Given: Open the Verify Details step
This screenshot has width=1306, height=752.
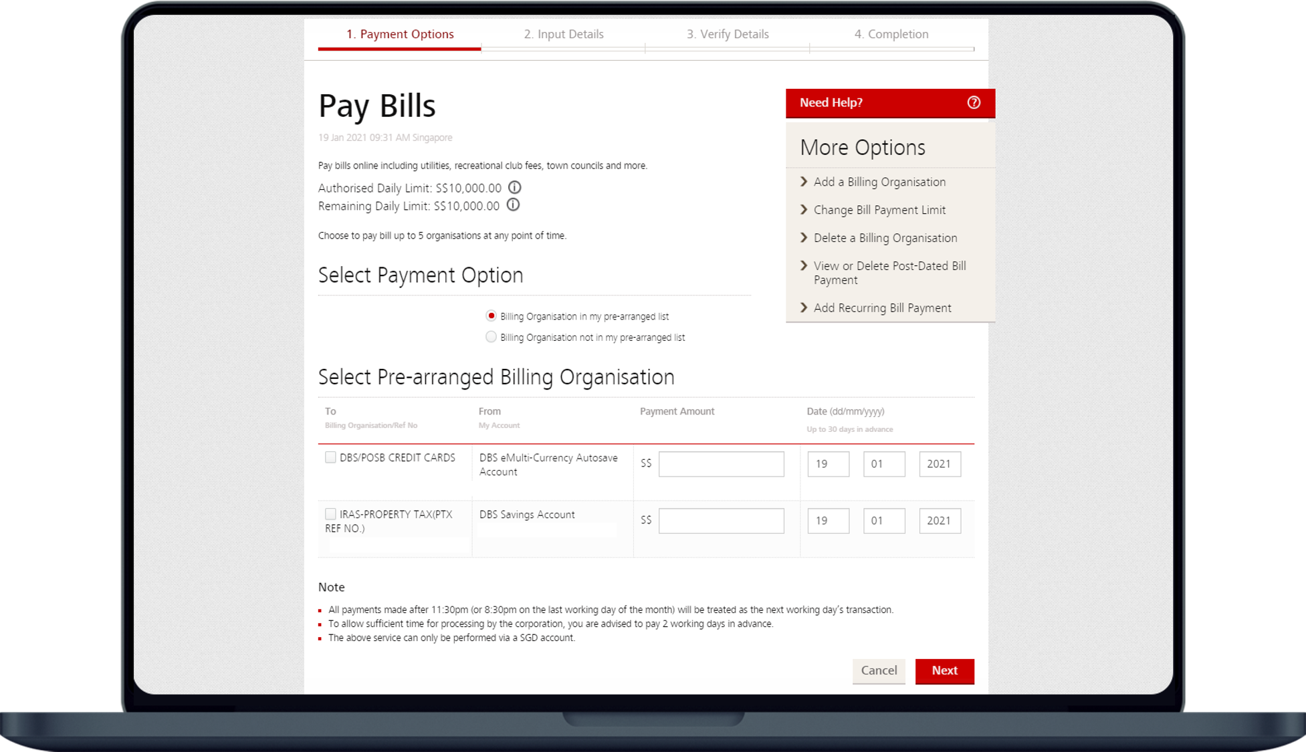Looking at the screenshot, I should 728,34.
